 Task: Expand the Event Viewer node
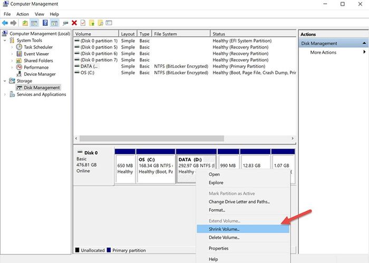click(x=12, y=54)
